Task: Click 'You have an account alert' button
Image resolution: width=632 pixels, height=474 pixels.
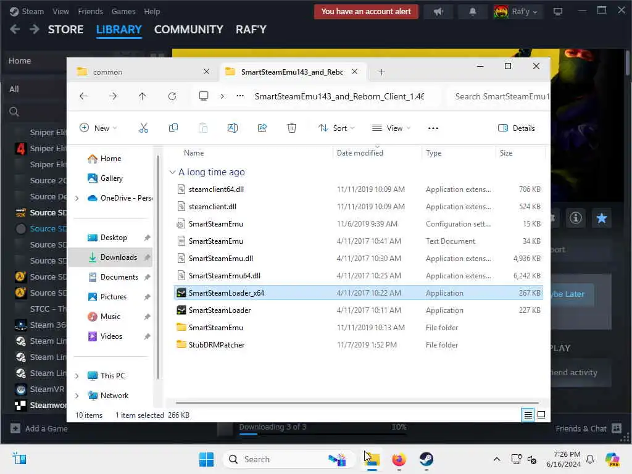Action: tap(366, 12)
